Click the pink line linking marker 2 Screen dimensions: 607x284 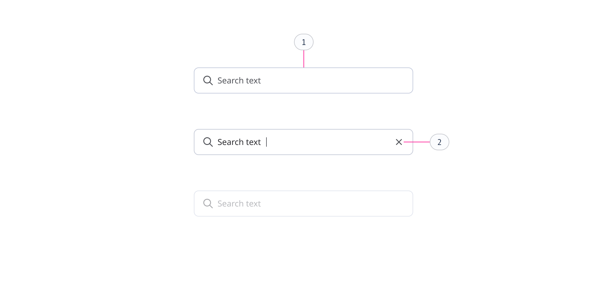pos(418,142)
